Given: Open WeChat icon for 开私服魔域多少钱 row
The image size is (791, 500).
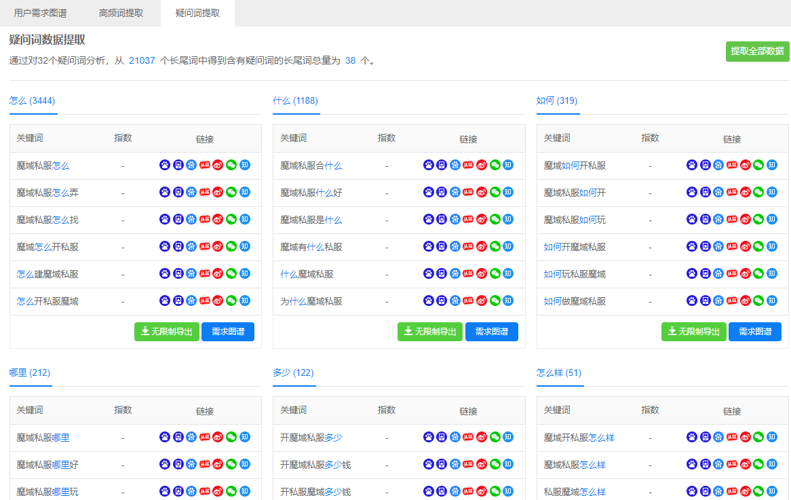Looking at the screenshot, I should [x=495, y=491].
